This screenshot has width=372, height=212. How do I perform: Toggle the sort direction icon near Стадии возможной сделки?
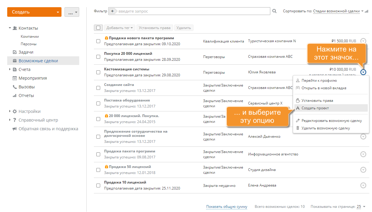pos(366,11)
